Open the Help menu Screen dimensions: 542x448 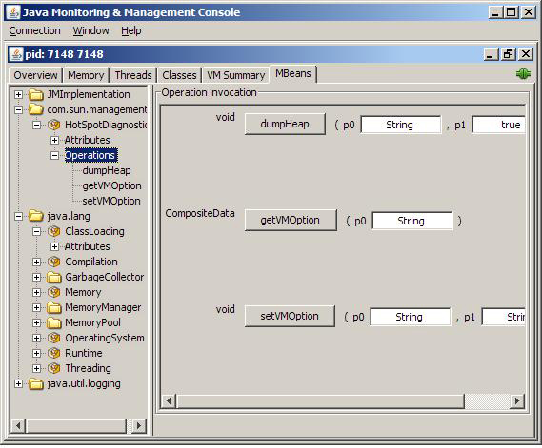click(131, 30)
